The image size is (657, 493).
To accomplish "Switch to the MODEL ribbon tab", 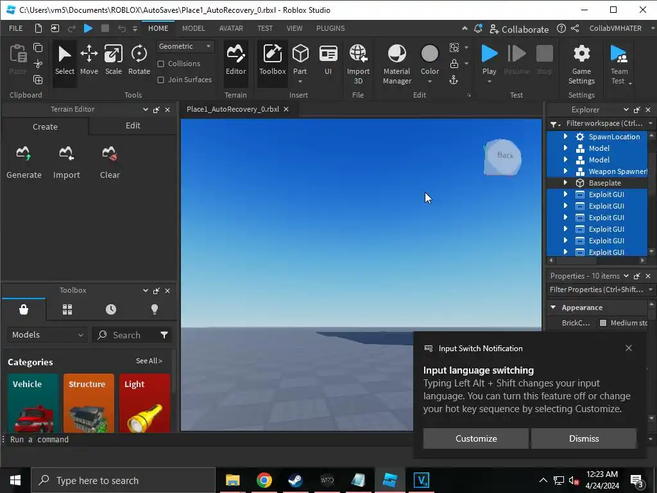I will click(194, 28).
